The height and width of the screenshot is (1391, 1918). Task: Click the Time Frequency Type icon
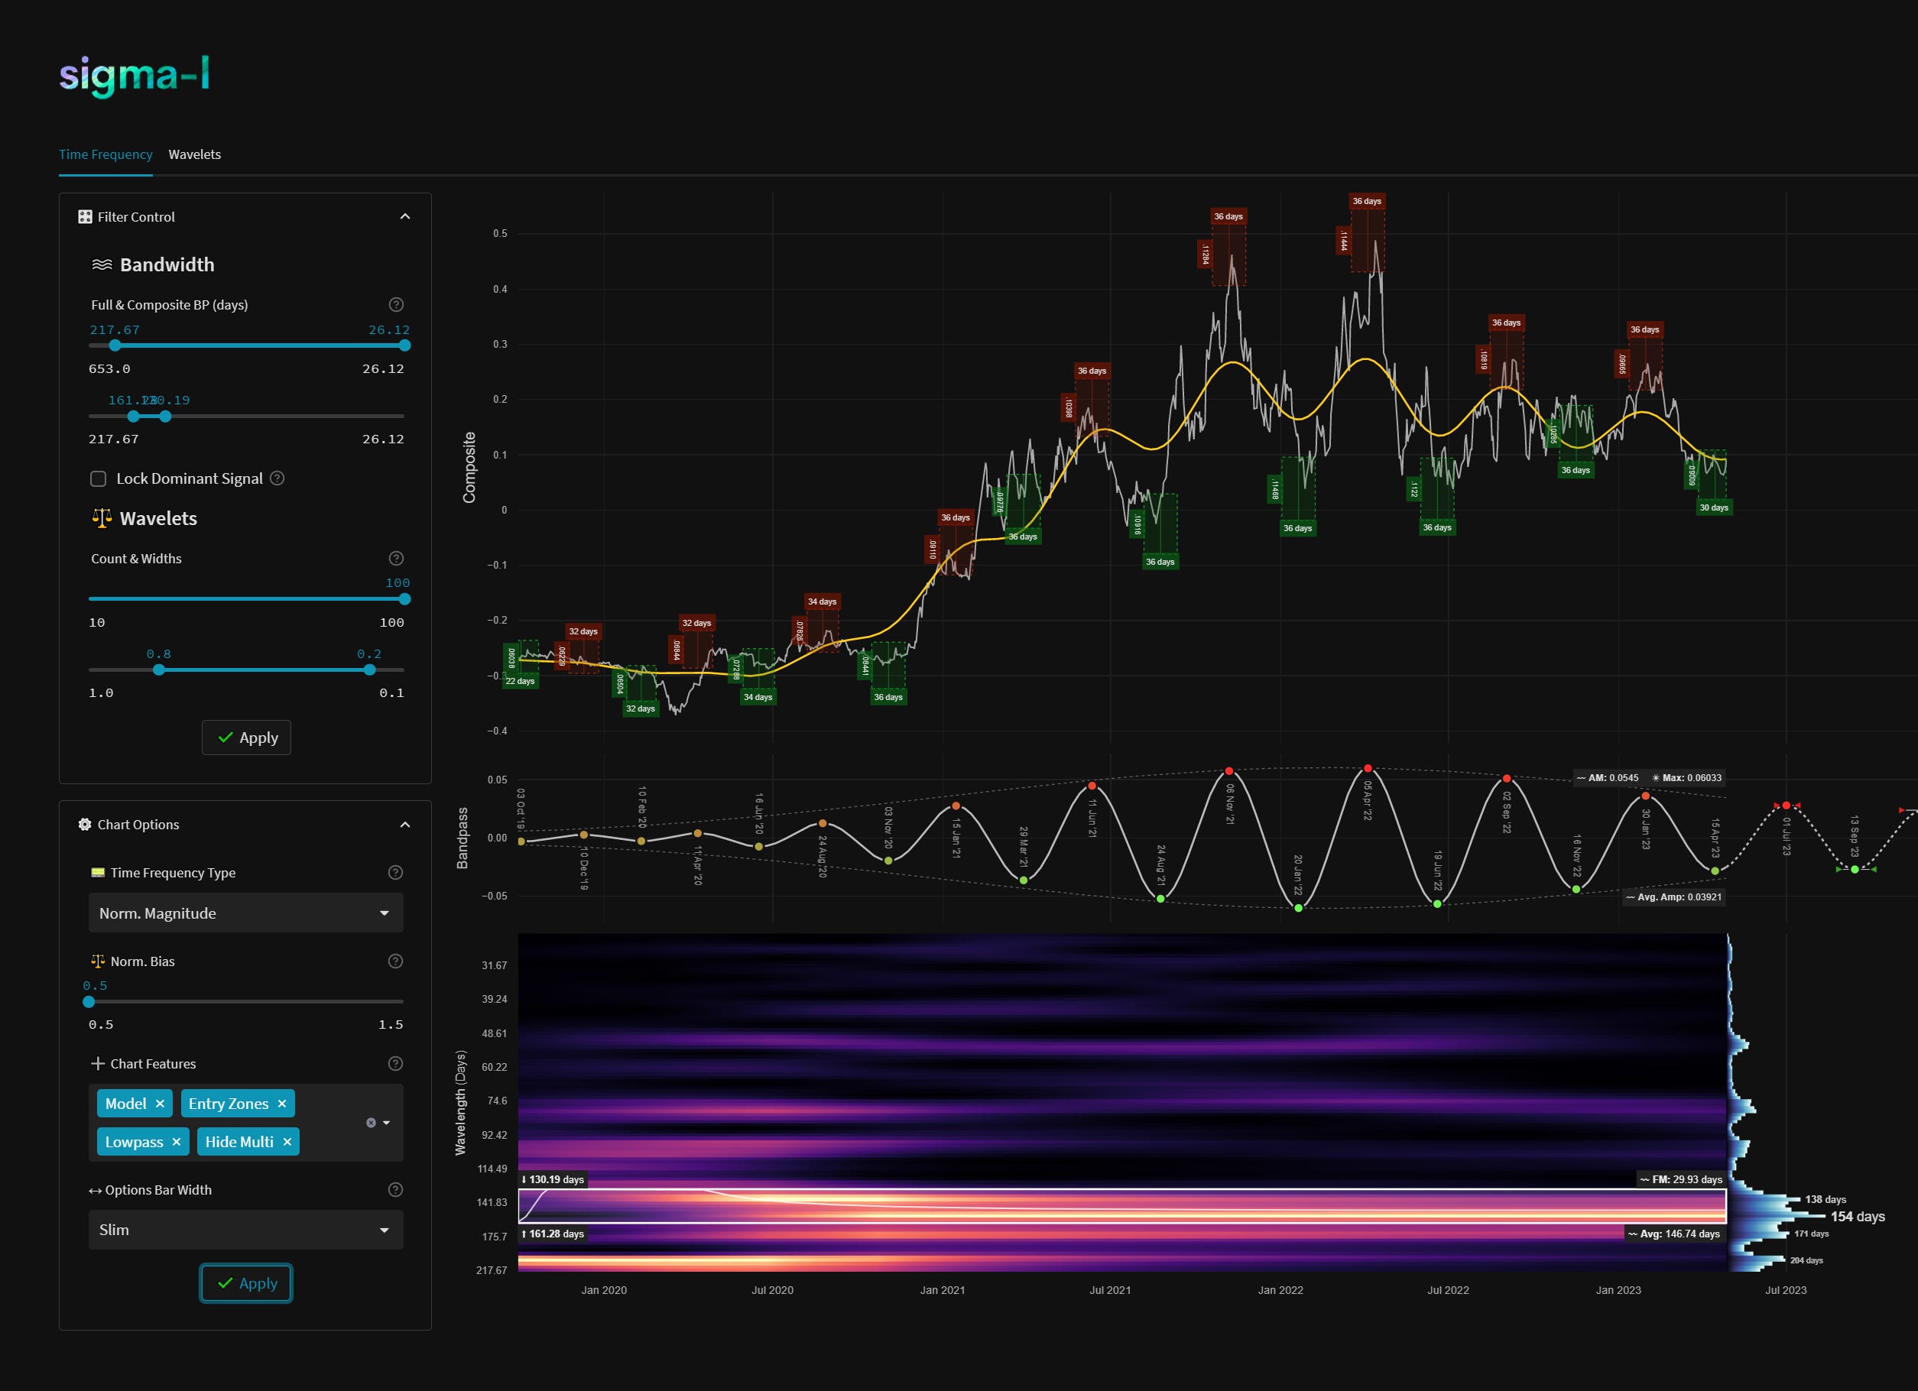97,873
